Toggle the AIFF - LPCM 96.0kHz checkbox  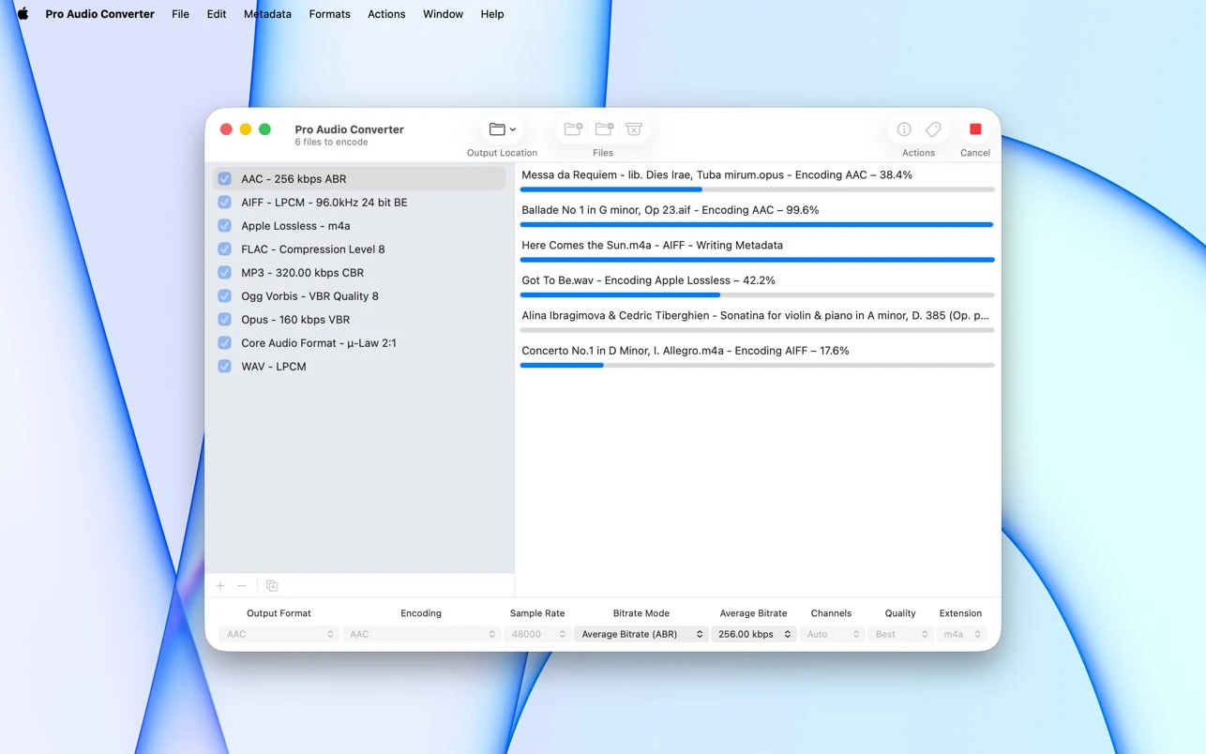pyautogui.click(x=225, y=203)
